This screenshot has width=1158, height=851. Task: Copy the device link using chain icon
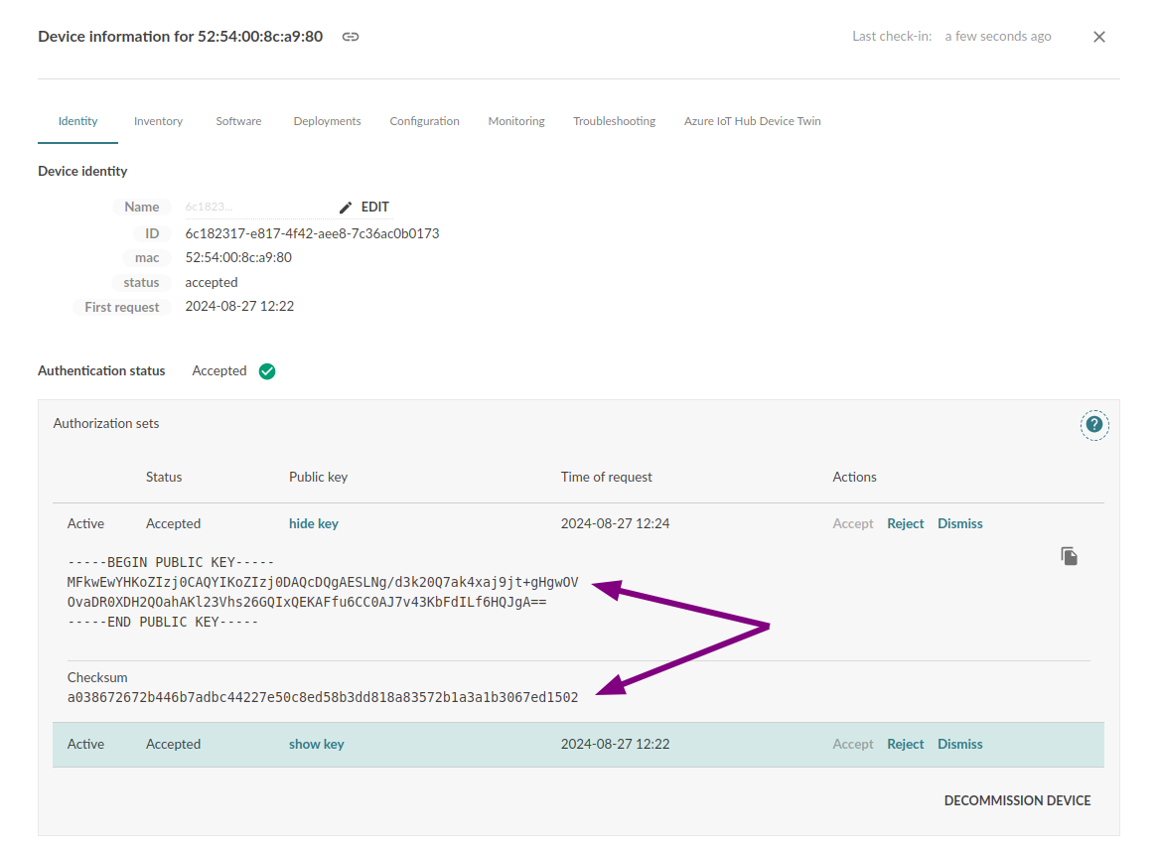tap(351, 37)
